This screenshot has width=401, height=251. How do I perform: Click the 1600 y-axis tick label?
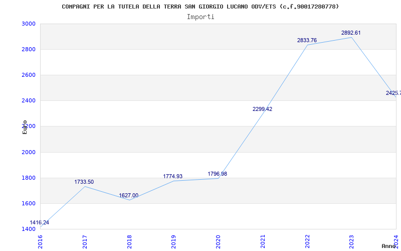click(x=29, y=203)
